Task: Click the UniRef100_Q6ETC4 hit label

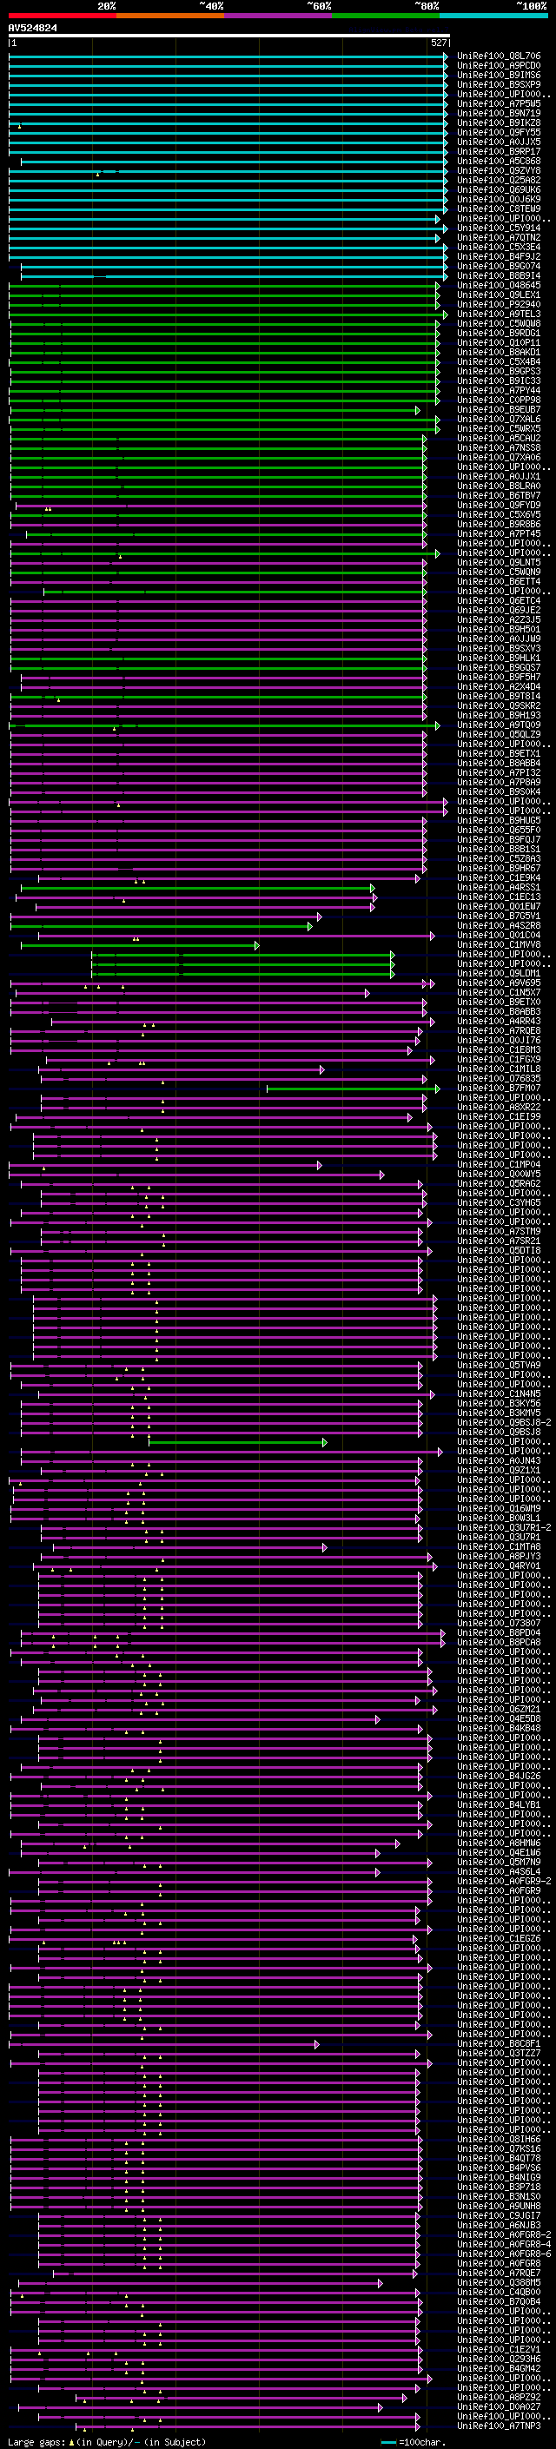Action: click(x=499, y=601)
